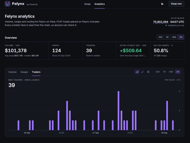Image resolution: width=190 pixels, height=143 pixels.
Task: Open the Analytics nav tab
Action: tap(99, 4)
